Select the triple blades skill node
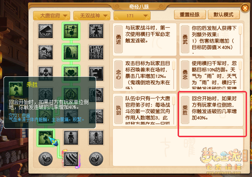The image size is (252, 177). pos(71,159)
